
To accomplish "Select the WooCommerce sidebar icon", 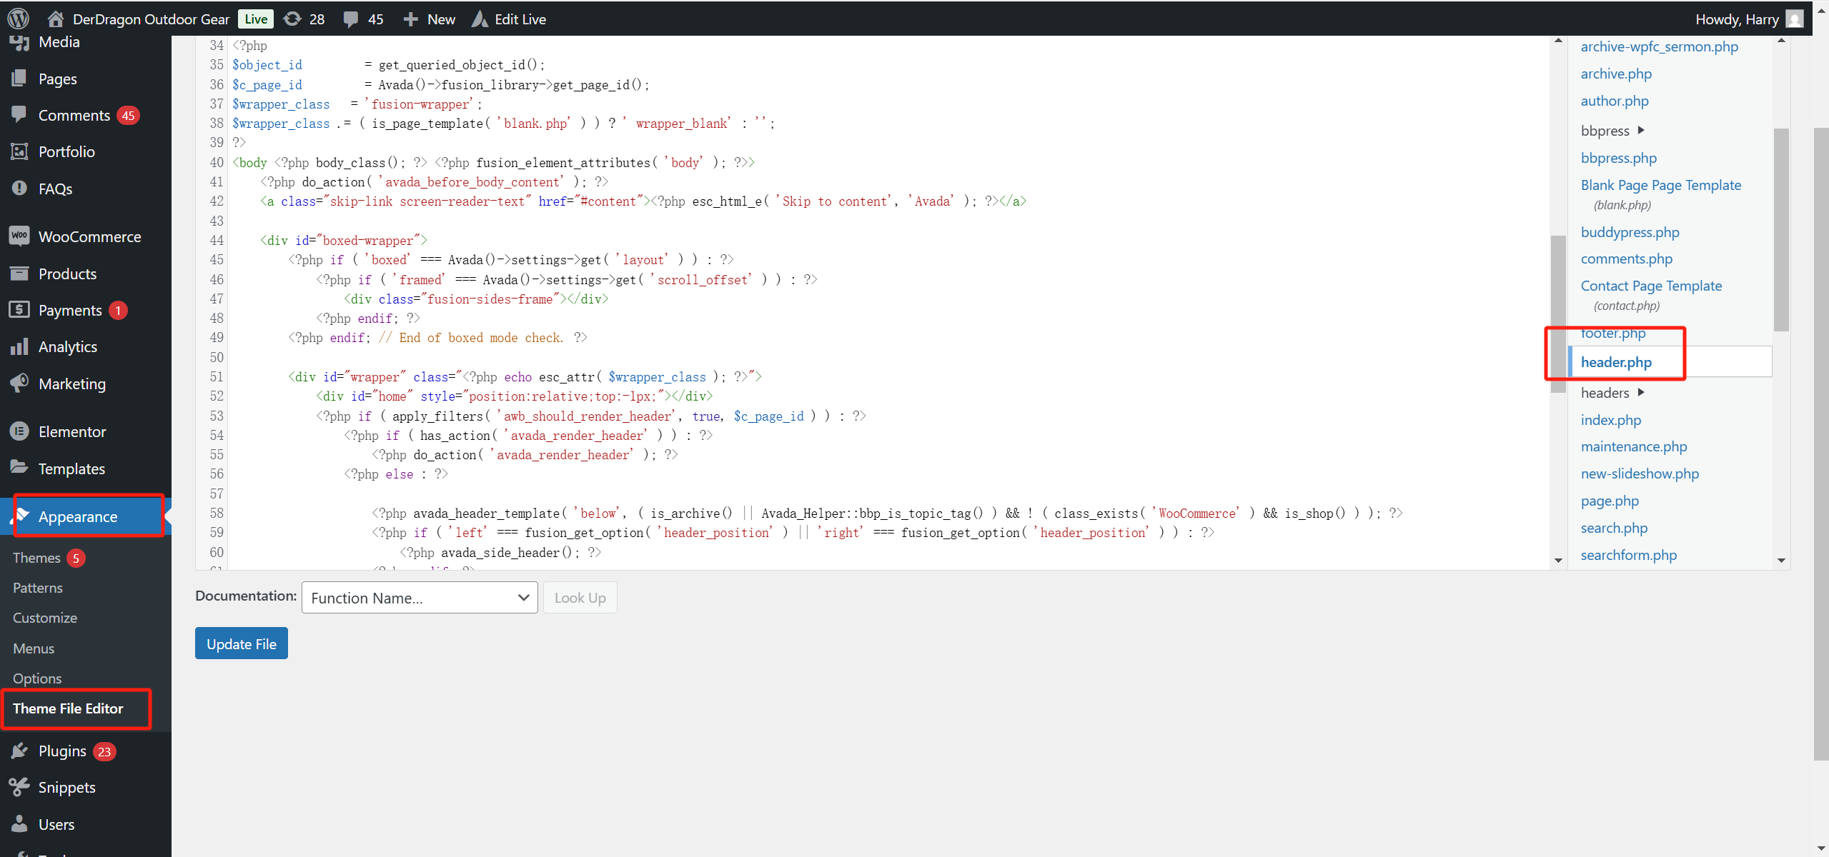I will tap(19, 236).
